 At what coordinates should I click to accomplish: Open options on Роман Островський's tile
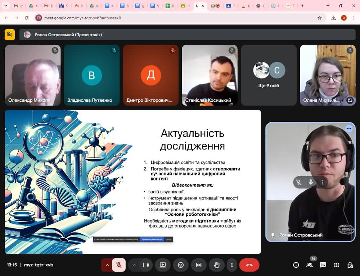[348, 129]
